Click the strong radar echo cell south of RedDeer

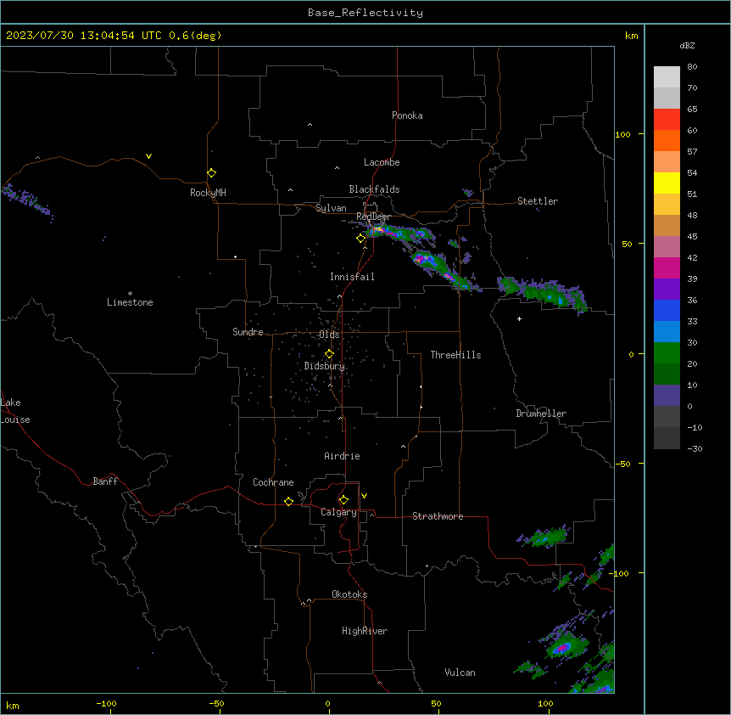coord(401,234)
